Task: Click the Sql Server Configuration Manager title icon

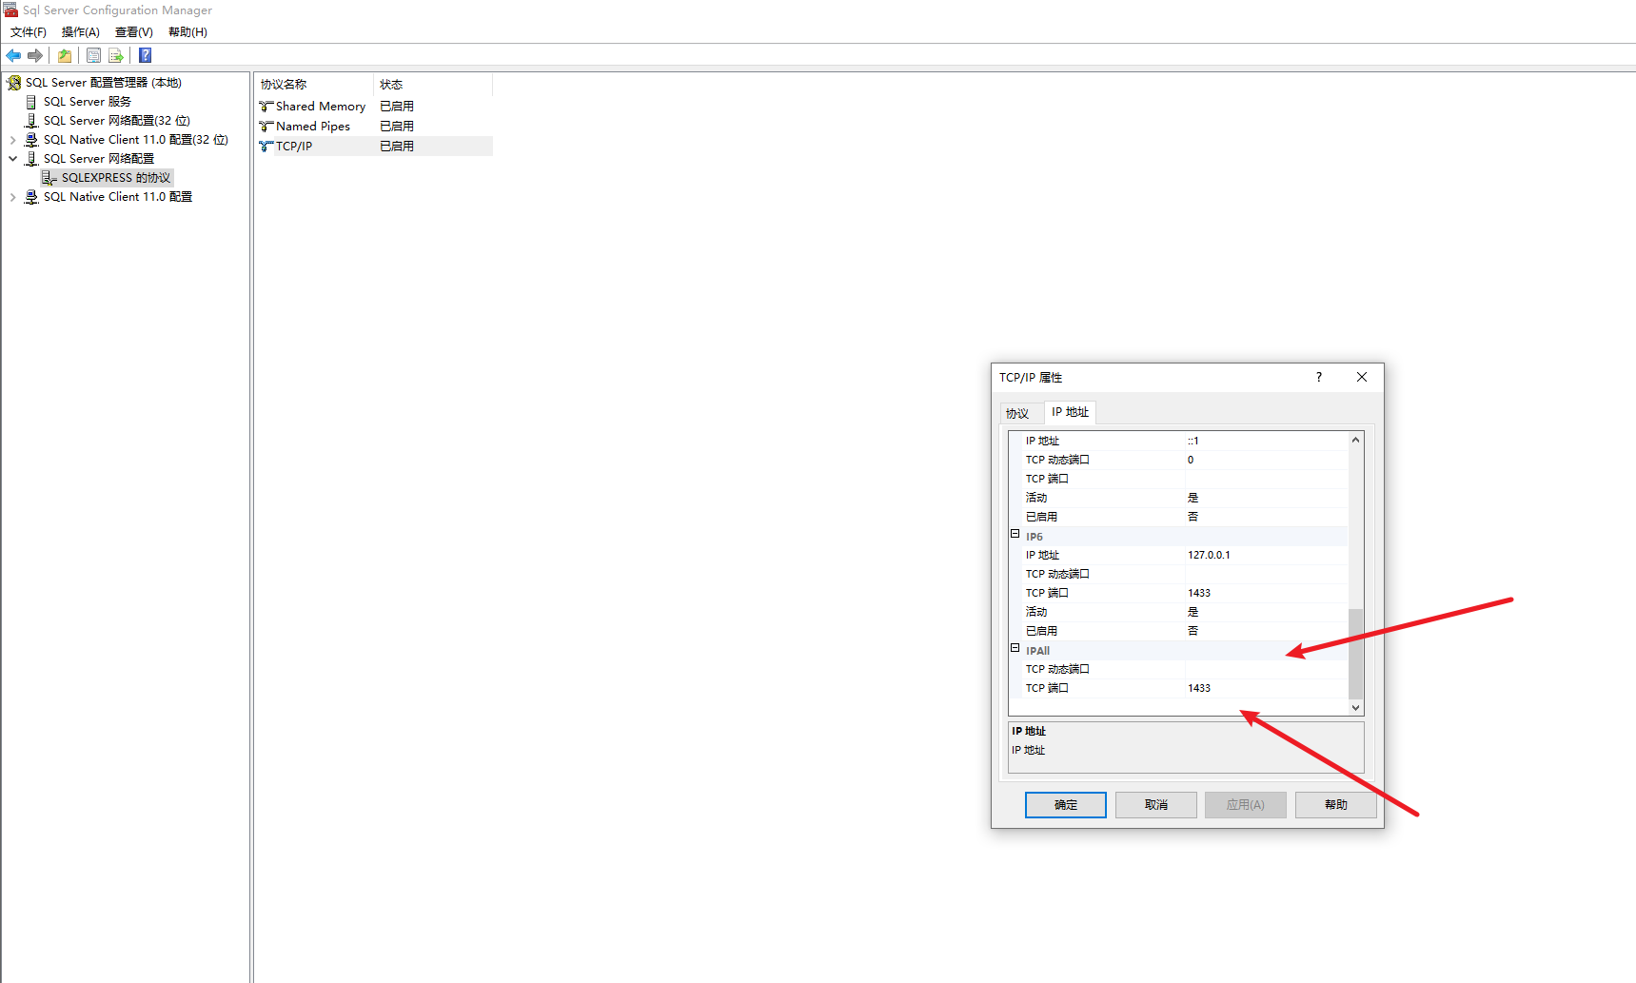Action: (x=10, y=10)
